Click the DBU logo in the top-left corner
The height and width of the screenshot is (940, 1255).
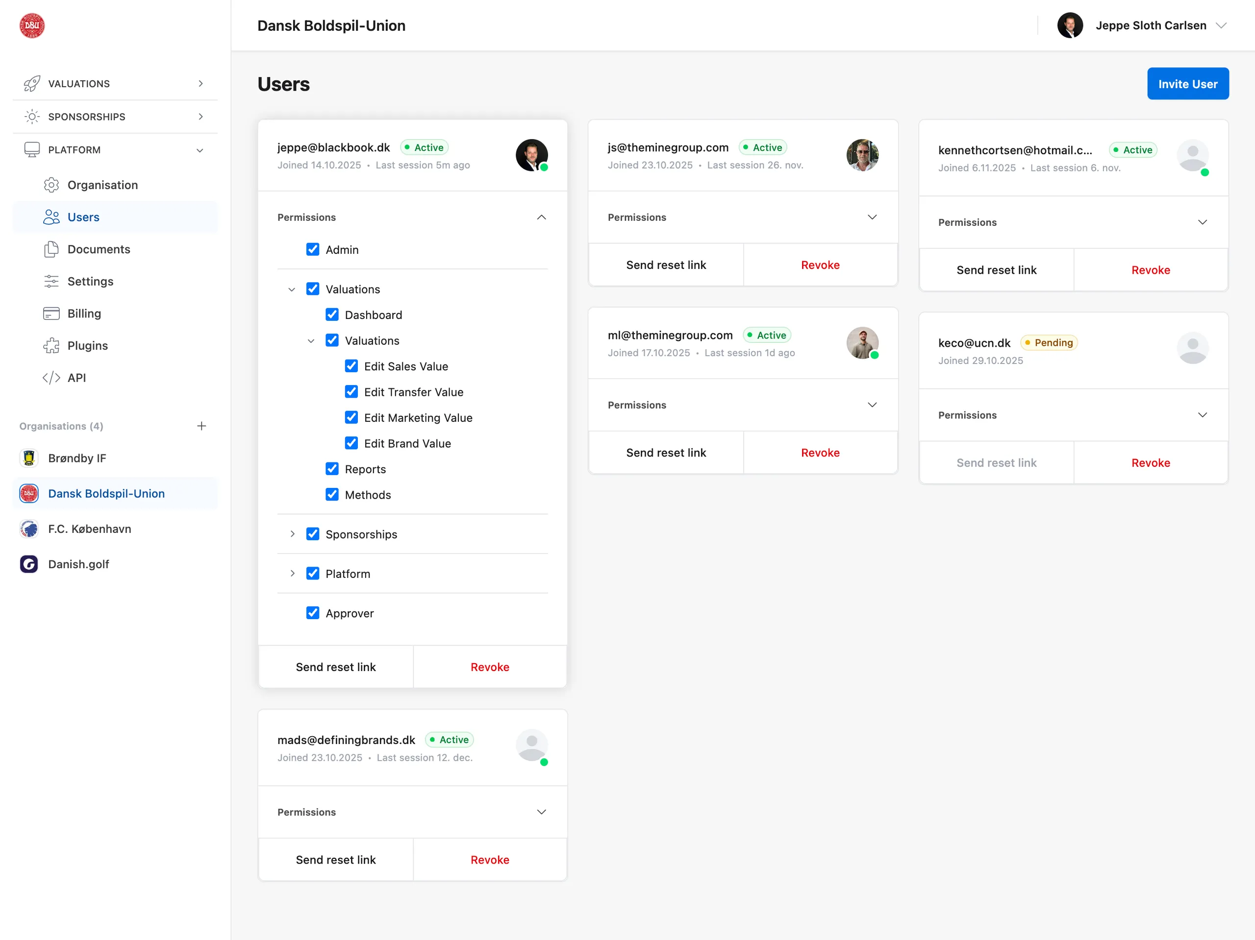pos(32,25)
